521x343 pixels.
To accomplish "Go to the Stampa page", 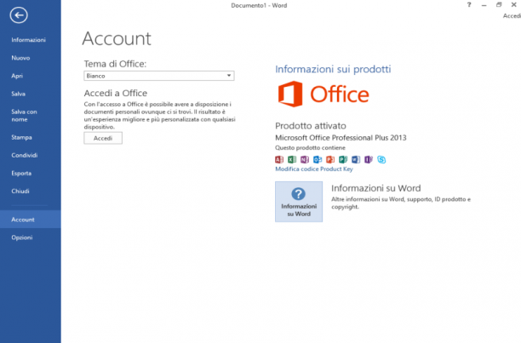I will [x=21, y=137].
